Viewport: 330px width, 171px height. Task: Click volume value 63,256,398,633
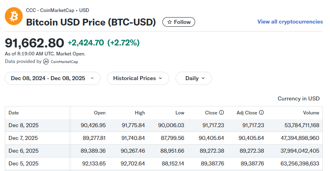[x=300, y=164]
